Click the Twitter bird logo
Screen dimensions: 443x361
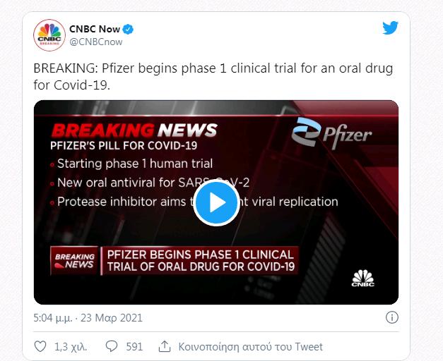pos(391,28)
